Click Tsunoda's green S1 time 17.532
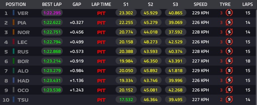Screen dimensions: 257x105 (126, 99)
